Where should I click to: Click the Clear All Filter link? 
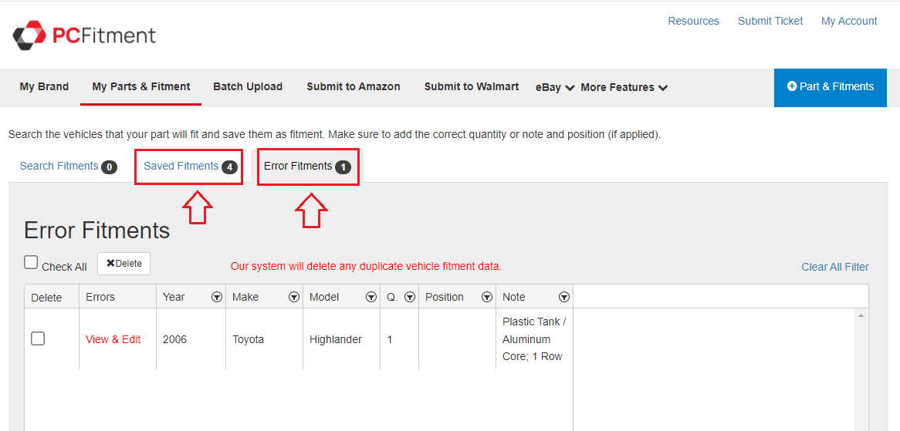pyautogui.click(x=834, y=267)
